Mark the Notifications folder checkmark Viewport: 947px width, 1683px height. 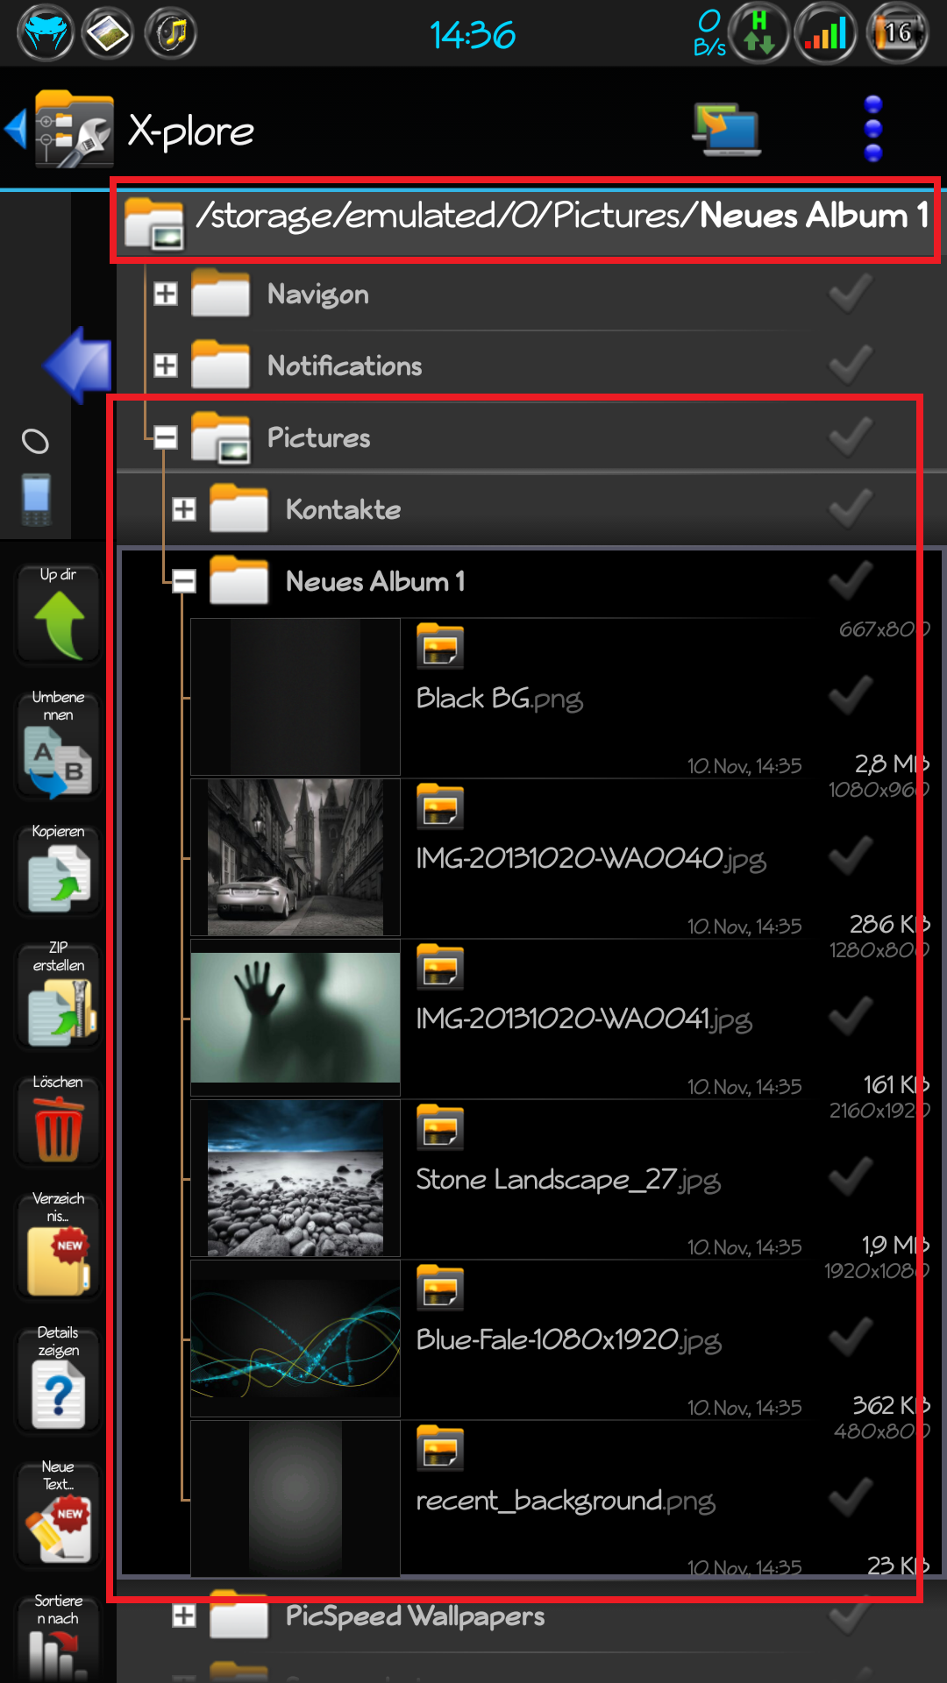pyautogui.click(x=851, y=365)
